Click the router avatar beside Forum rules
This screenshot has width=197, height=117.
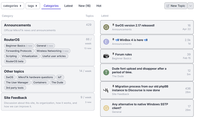pos(106,56)
